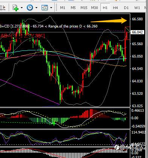
Task: Click the chart Templates icon
Action: pyautogui.click(x=45, y=8)
